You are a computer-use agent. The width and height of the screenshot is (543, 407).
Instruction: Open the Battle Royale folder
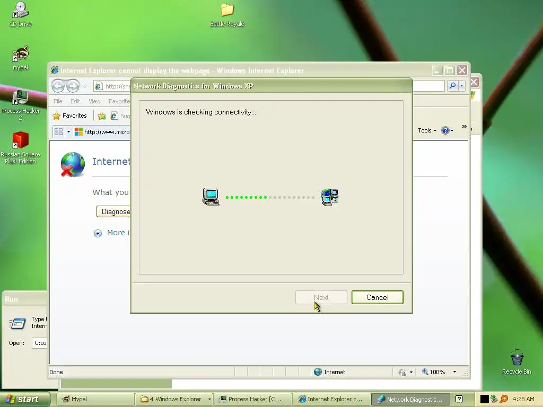(x=227, y=14)
